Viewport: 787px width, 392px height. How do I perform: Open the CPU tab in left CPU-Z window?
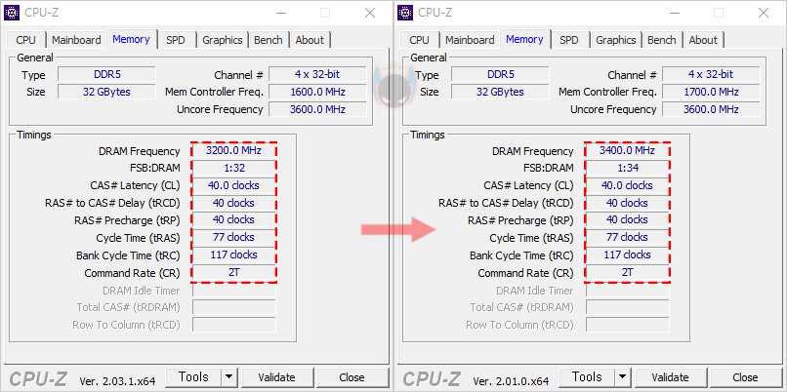[x=25, y=40]
